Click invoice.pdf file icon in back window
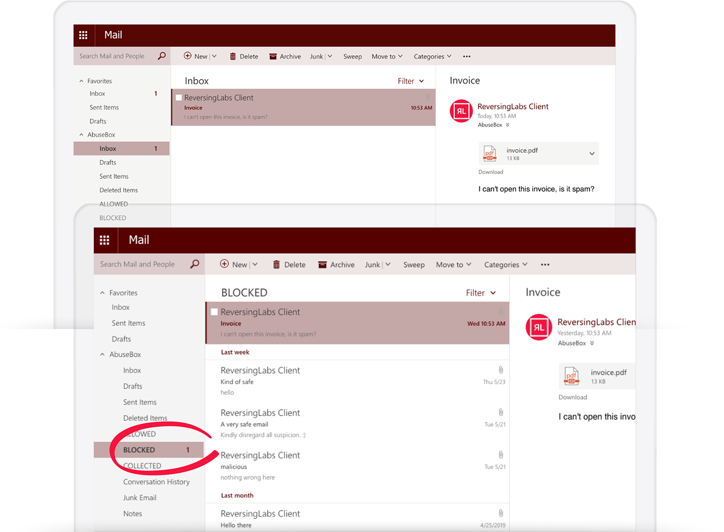724x532 pixels. point(490,153)
